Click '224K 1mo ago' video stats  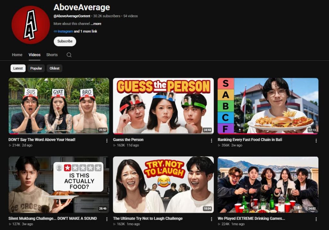click(x=231, y=224)
